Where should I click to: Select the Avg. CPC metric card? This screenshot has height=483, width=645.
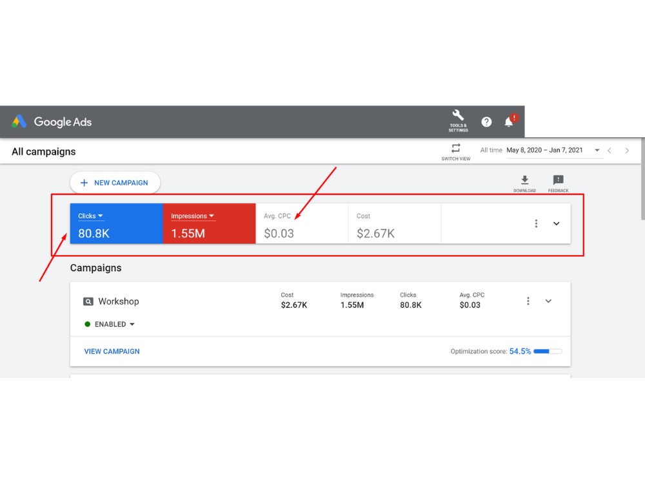[302, 224]
